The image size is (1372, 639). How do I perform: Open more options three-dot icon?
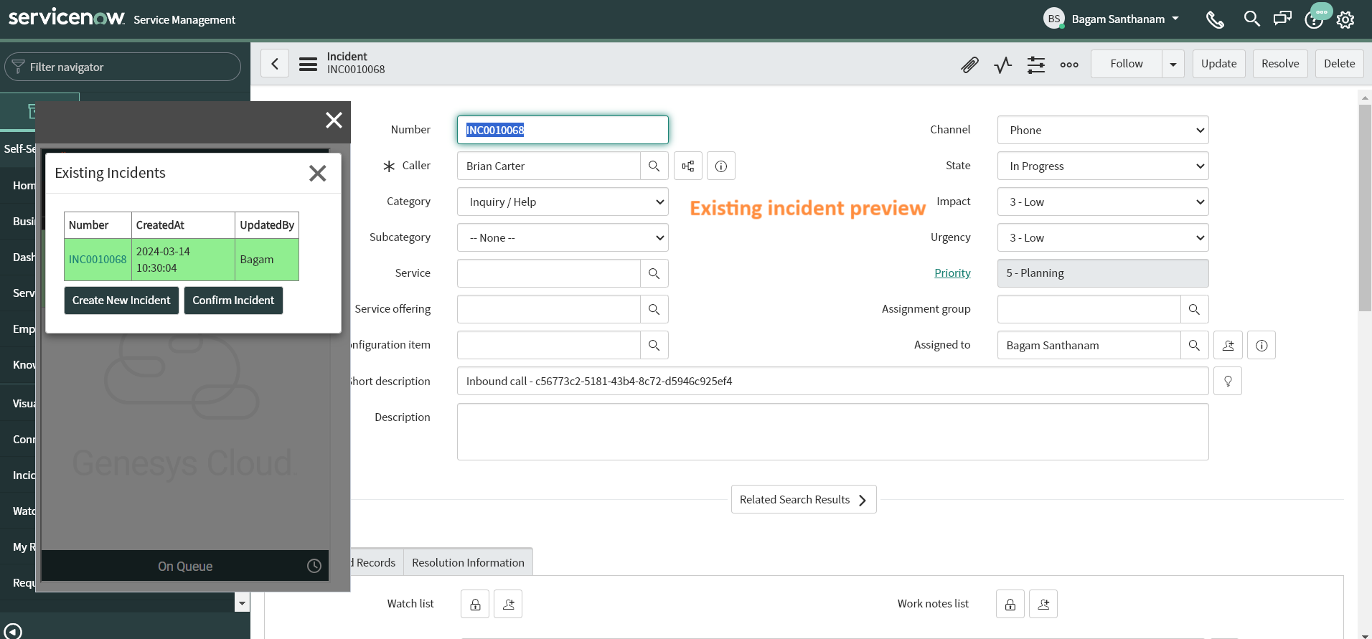1069,65
